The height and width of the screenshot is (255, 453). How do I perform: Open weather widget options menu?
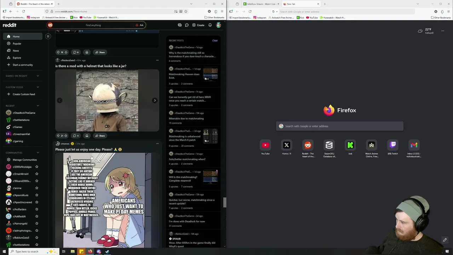tap(442, 31)
